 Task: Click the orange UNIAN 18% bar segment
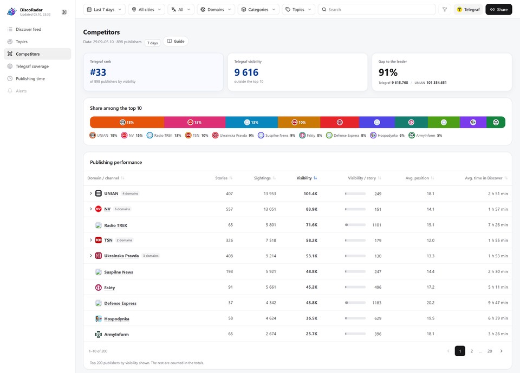(127, 122)
